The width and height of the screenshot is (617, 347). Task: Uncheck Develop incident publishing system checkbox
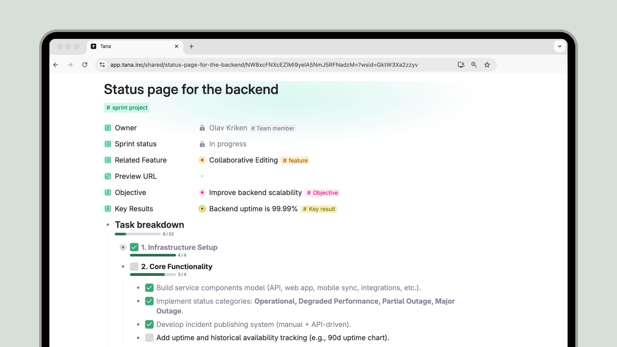(149, 324)
